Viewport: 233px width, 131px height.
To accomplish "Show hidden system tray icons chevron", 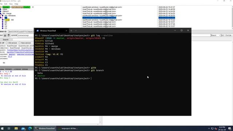I will 209,128.
